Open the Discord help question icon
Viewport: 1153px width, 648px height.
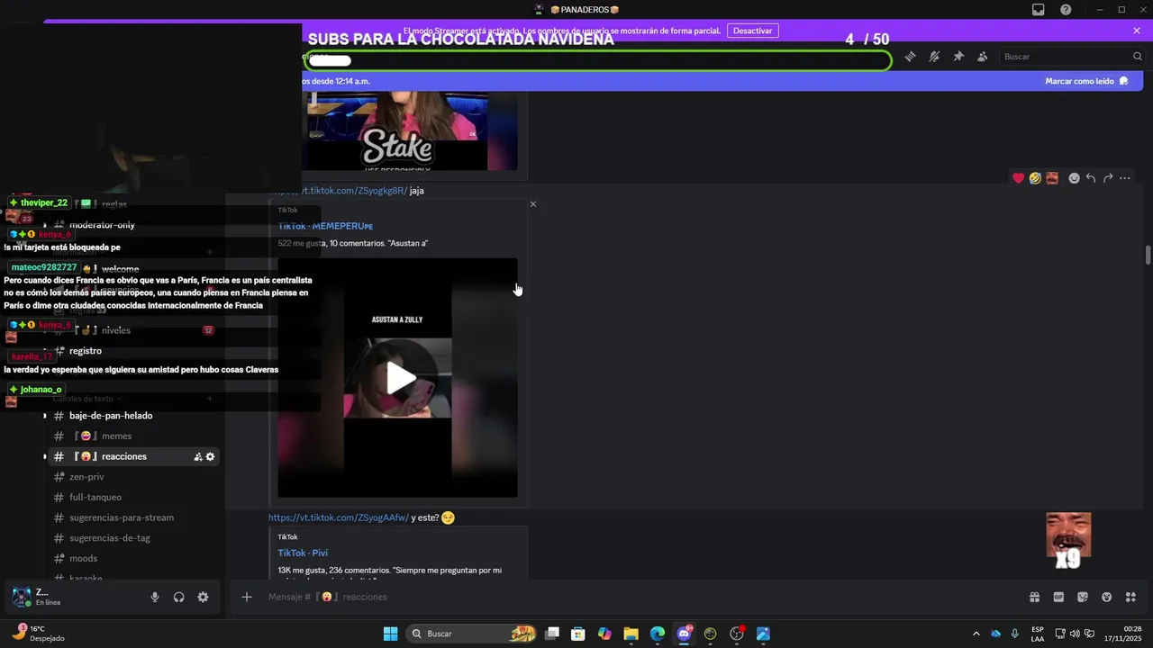click(1066, 10)
